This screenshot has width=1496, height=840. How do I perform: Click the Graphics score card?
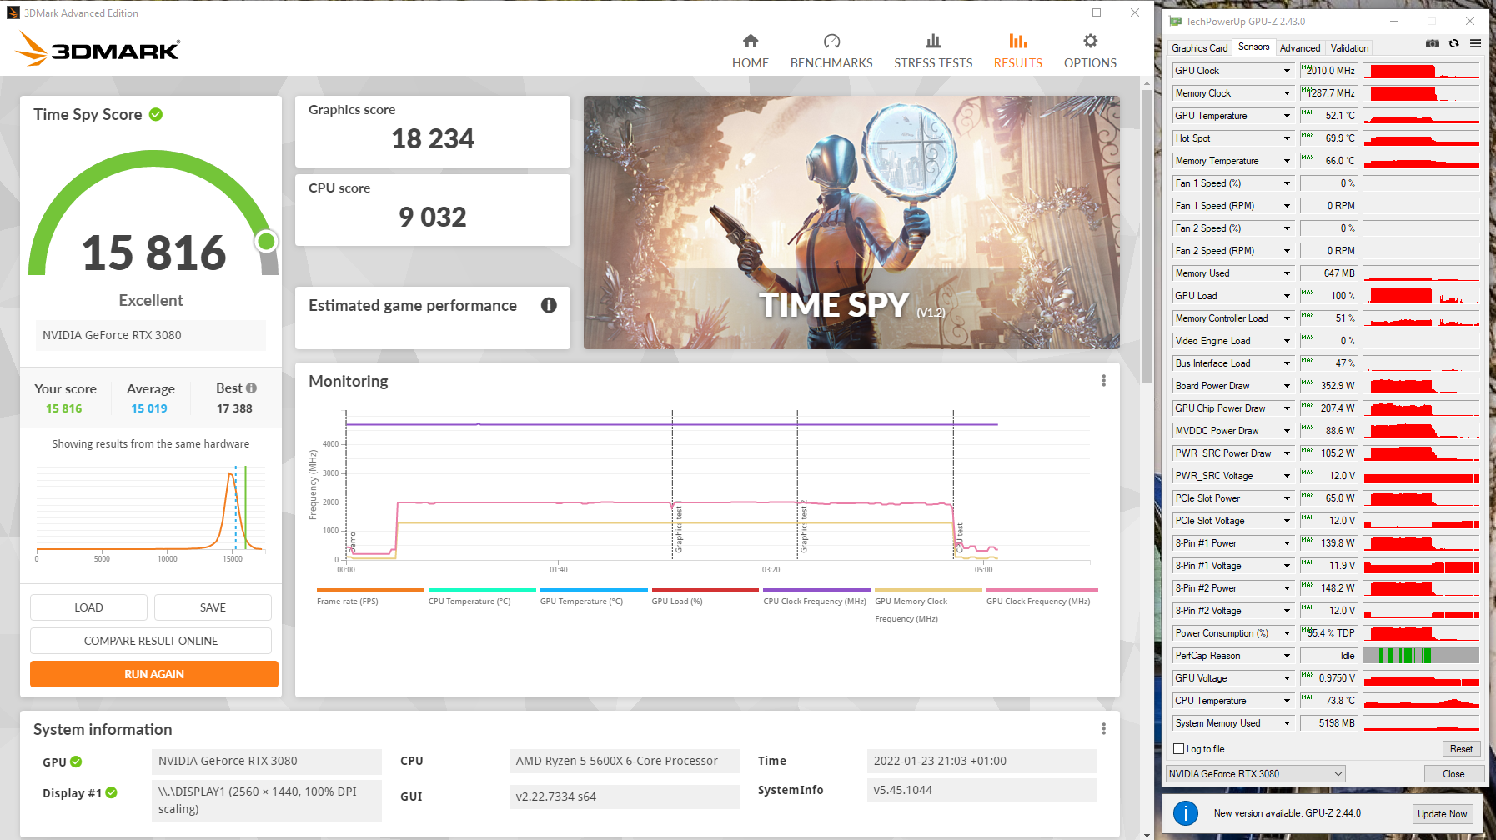pyautogui.click(x=433, y=132)
